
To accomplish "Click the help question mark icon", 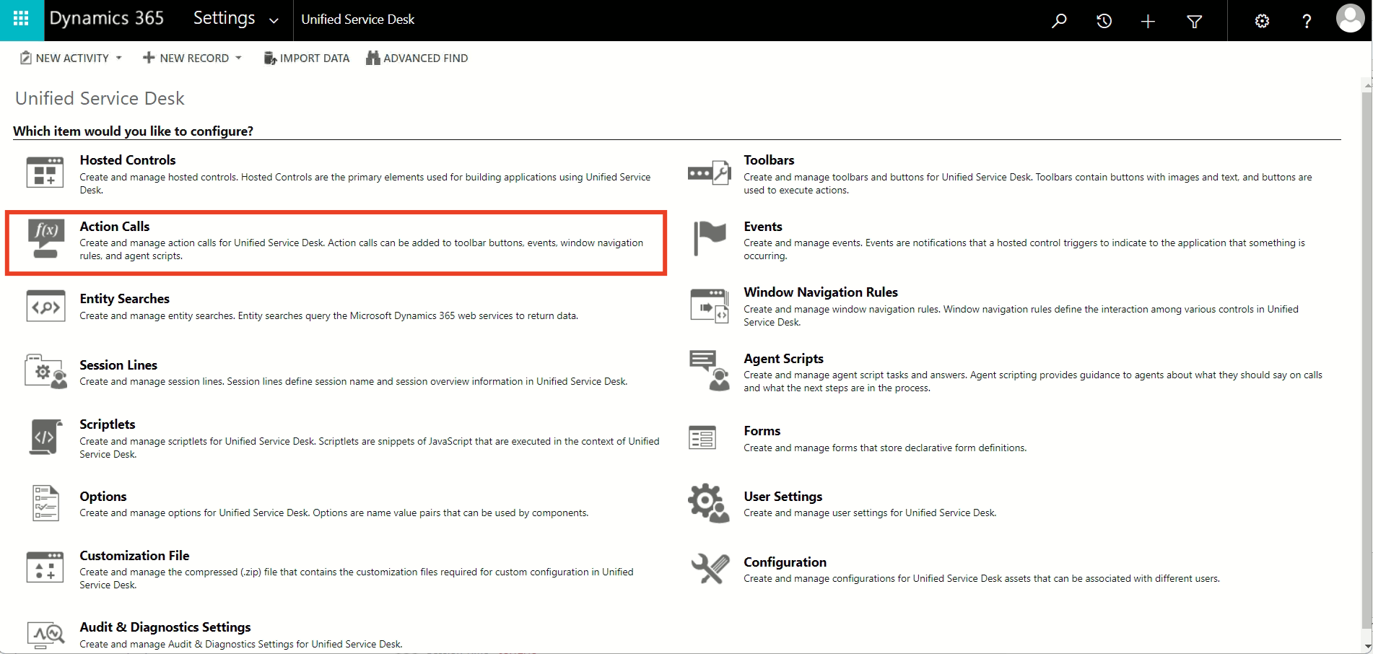I will [x=1307, y=21].
